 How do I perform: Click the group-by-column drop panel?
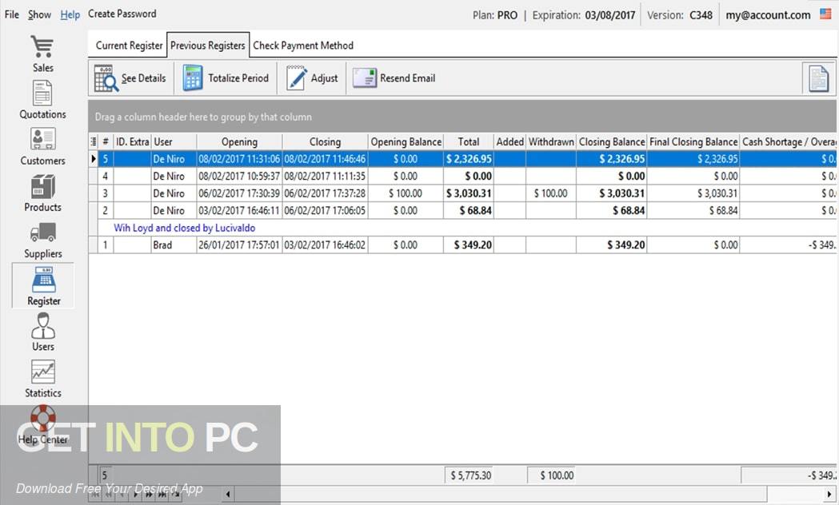tap(461, 117)
